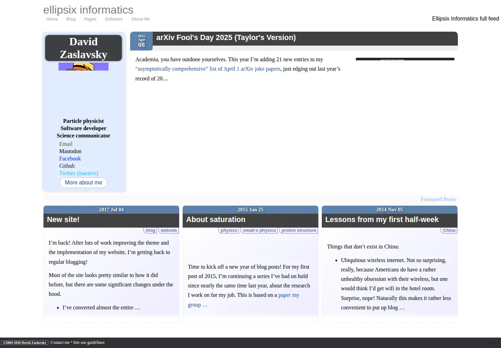Select Software in the top navigation
The width and height of the screenshot is (501, 348).
pyautogui.click(x=114, y=19)
